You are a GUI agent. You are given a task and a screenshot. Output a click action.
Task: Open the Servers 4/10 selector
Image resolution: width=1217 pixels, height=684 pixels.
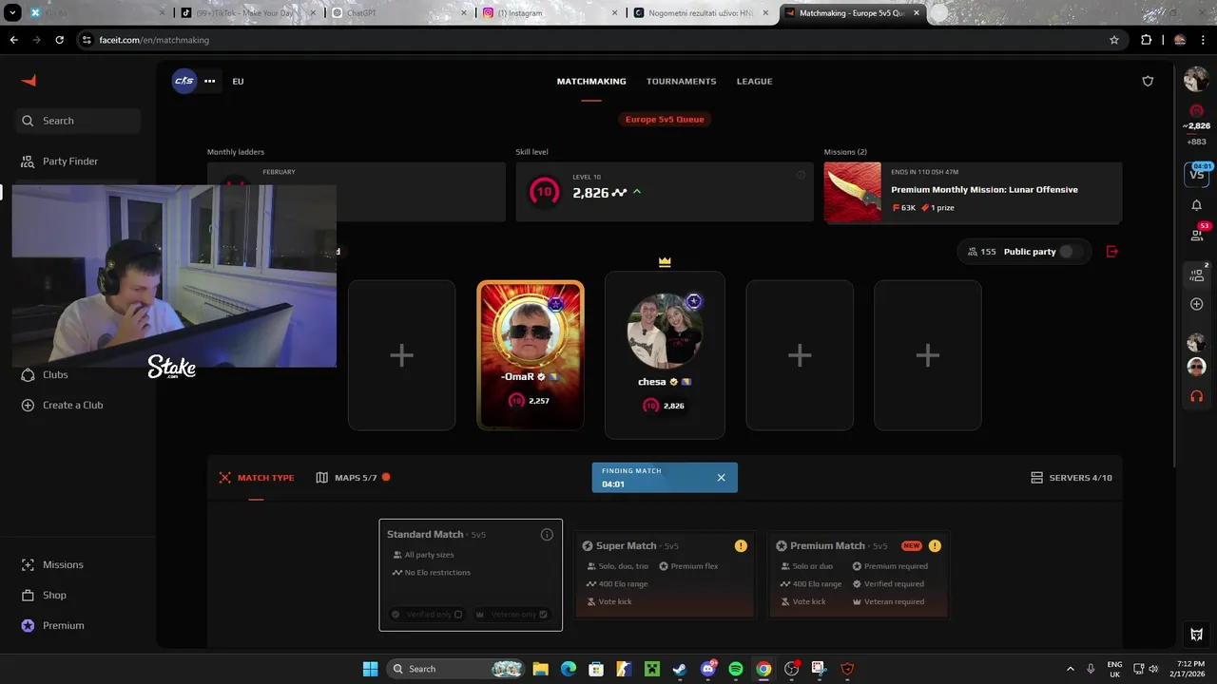coord(1072,478)
